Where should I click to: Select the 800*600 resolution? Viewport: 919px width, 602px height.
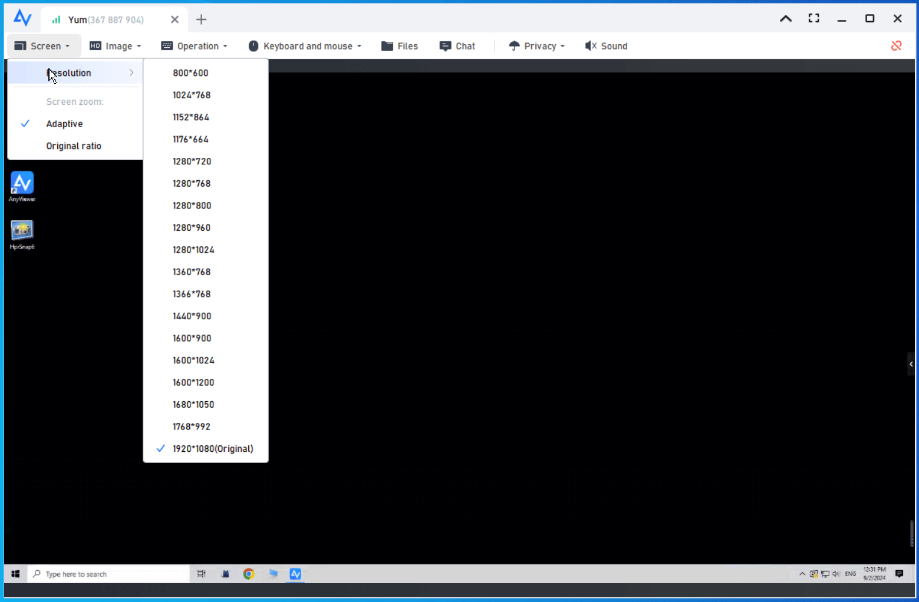point(206,73)
